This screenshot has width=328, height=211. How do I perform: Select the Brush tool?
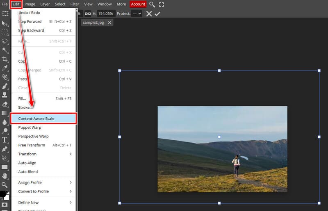pos(5,86)
